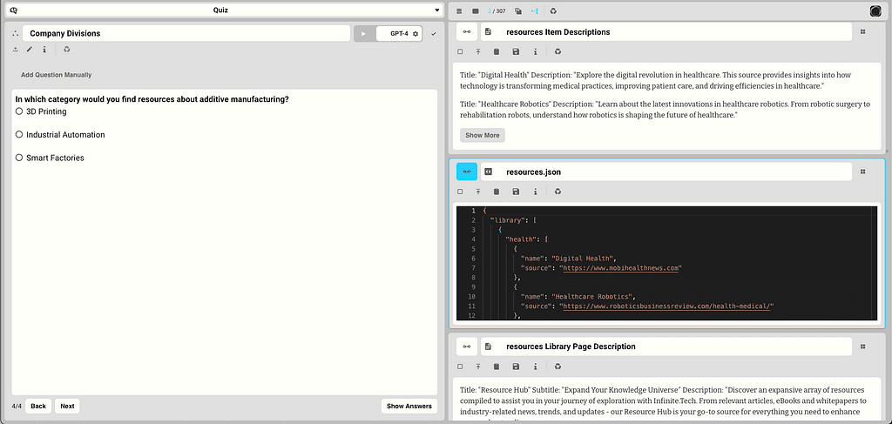Edit the resources Item Descriptions title
892x424 pixels.
coord(666,32)
